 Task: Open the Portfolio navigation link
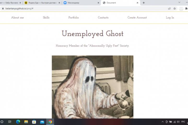pos(74,18)
